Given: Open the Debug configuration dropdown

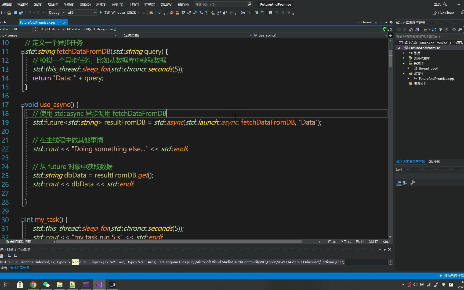Looking at the screenshot, I should click(x=57, y=13).
